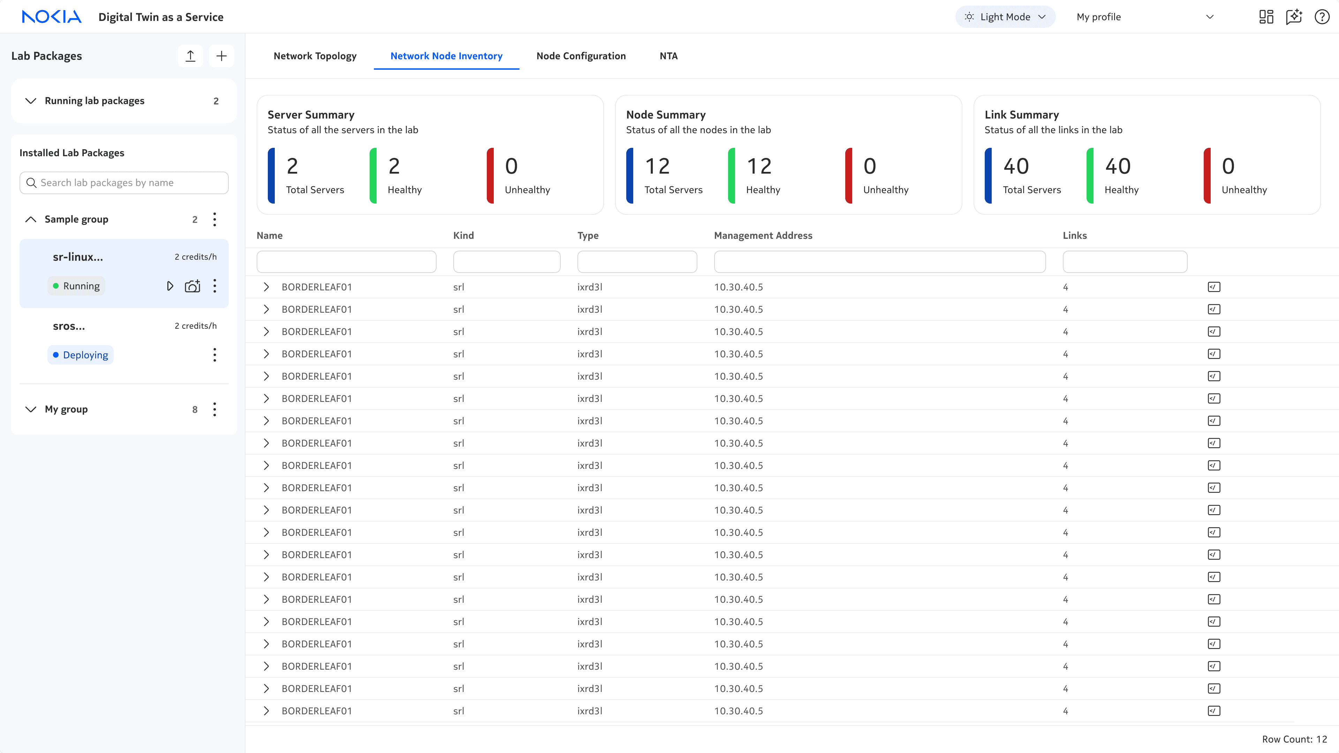Open the console icon in the first table row
This screenshot has width=1339, height=753.
1214,287
